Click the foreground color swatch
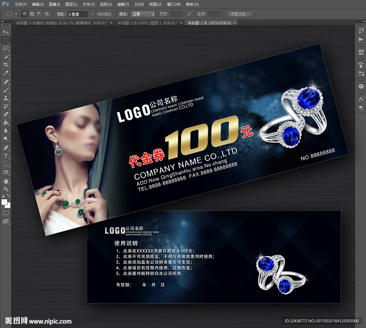 4,202
